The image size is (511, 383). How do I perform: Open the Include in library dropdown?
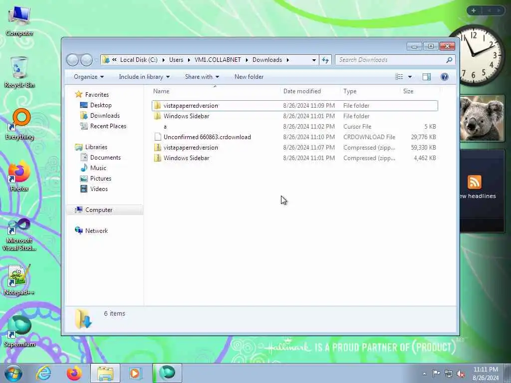[x=144, y=77]
